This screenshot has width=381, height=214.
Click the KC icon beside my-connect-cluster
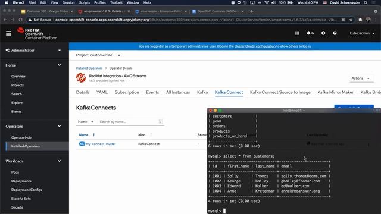click(82, 144)
